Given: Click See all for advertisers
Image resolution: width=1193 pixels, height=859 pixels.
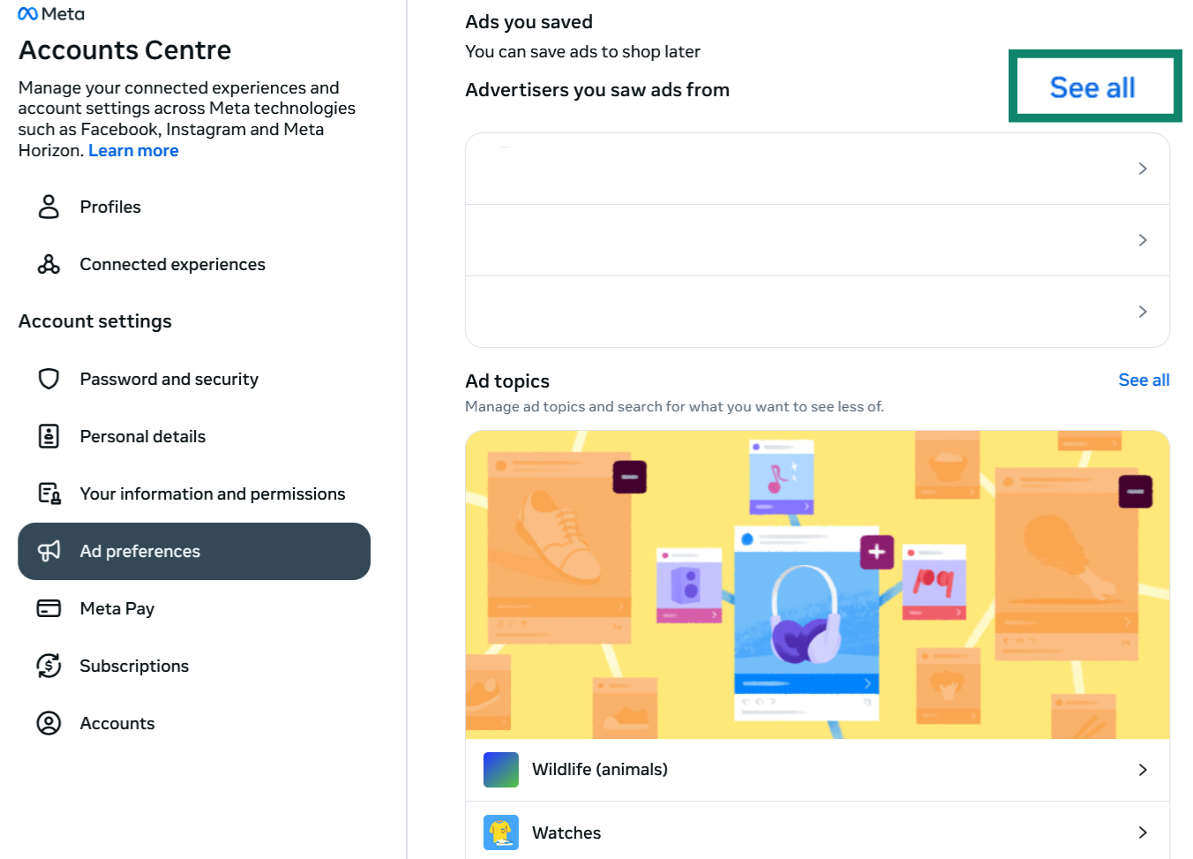Looking at the screenshot, I should click(x=1092, y=87).
